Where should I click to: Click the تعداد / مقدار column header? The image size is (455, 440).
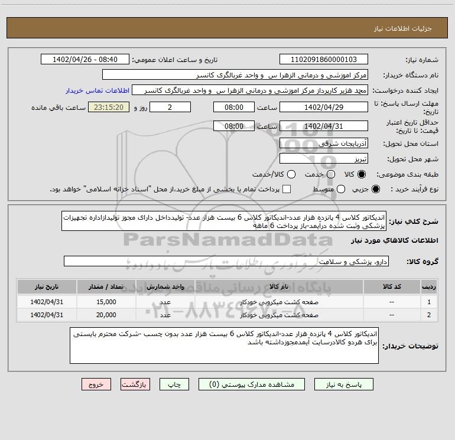(106, 287)
